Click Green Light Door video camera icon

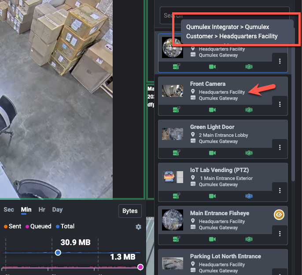point(213,153)
